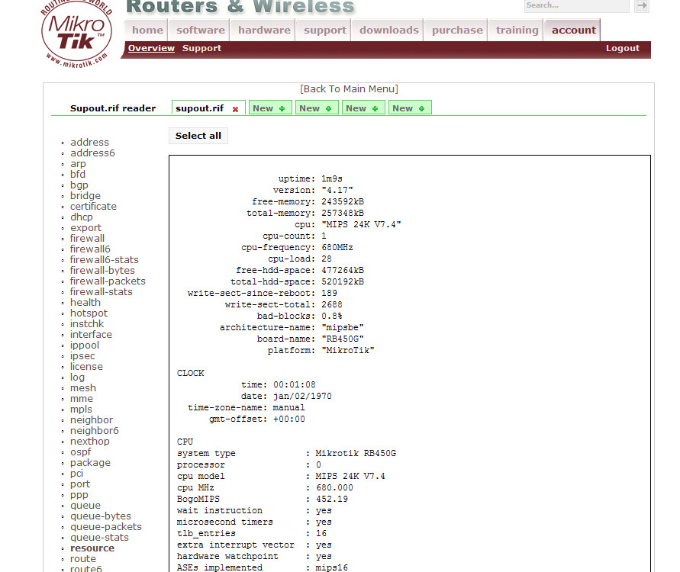
Task: Click the version value "4.17"
Action: click(337, 190)
